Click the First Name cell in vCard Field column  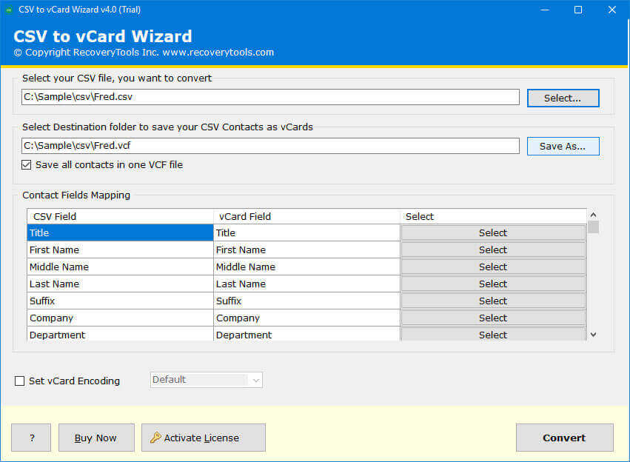click(307, 250)
